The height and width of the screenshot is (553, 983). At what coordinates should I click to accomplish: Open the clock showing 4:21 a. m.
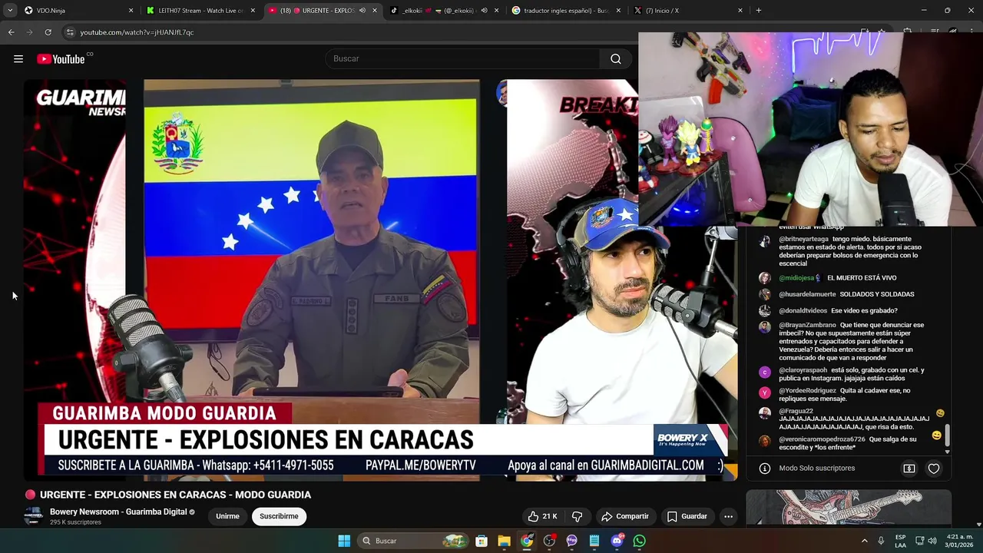coord(960,541)
